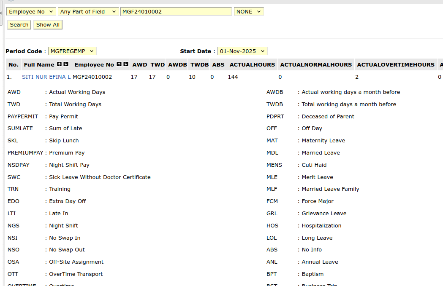Image resolution: width=443 pixels, height=286 pixels.
Task: Sort Full Name column ascending
Action: pos(59,64)
